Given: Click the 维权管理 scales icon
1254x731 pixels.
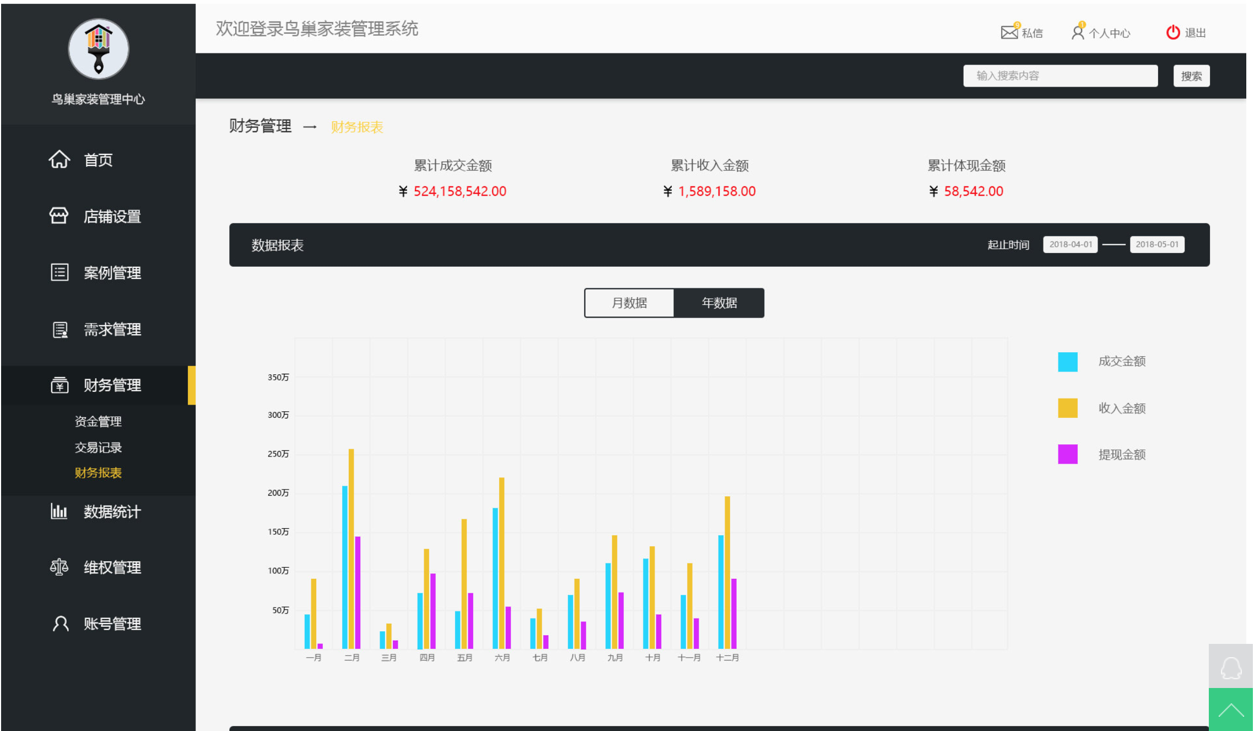Looking at the screenshot, I should (x=59, y=567).
